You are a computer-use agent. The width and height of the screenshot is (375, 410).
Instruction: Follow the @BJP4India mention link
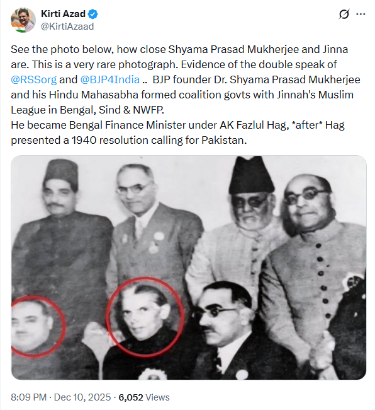pos(109,79)
